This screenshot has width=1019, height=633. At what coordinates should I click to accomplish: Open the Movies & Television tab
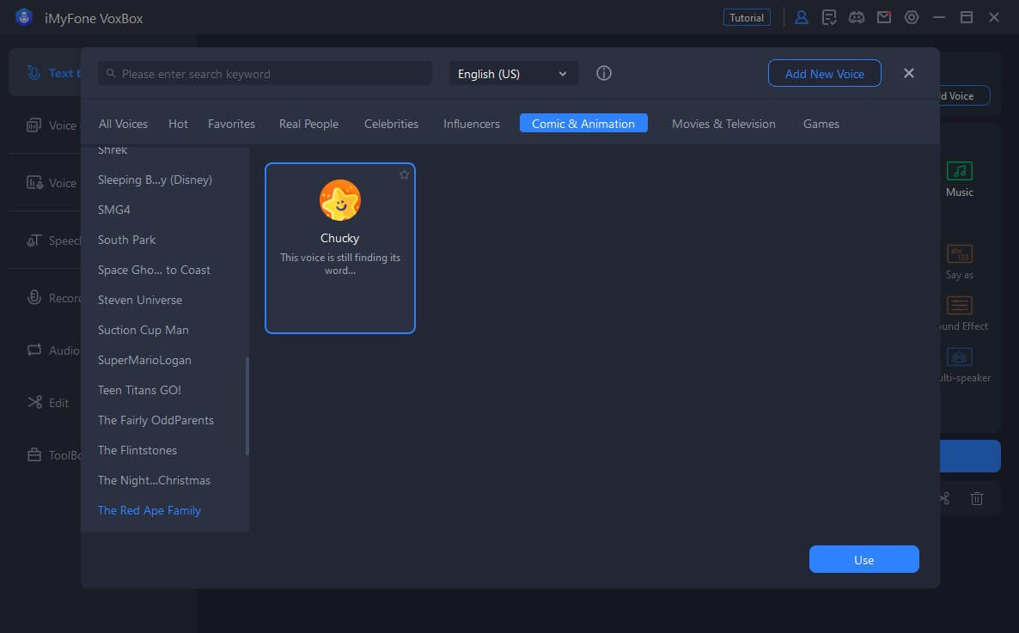723,124
